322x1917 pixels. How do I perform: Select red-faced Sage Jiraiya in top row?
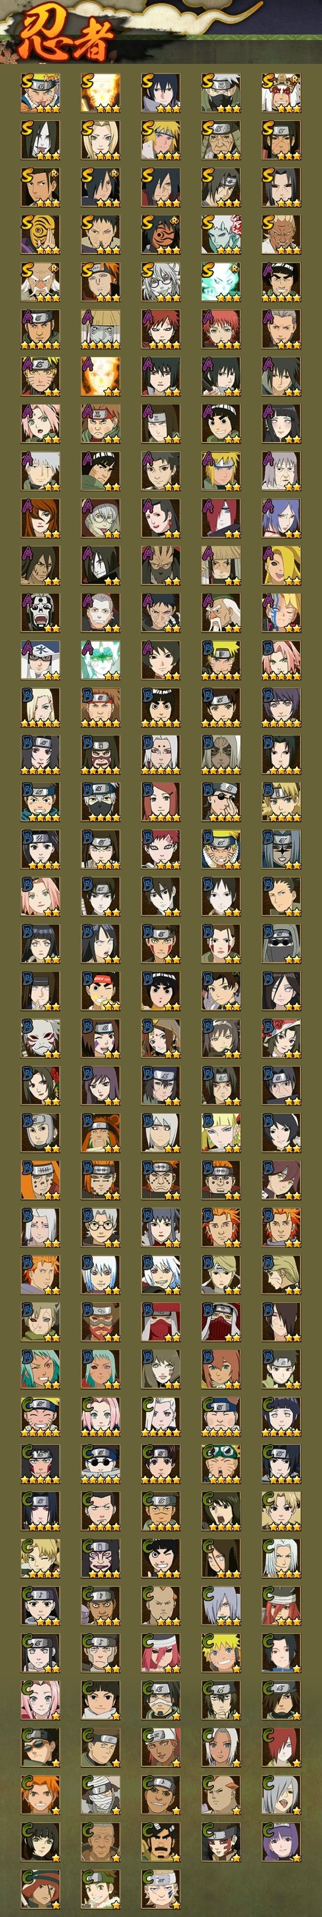(281, 92)
